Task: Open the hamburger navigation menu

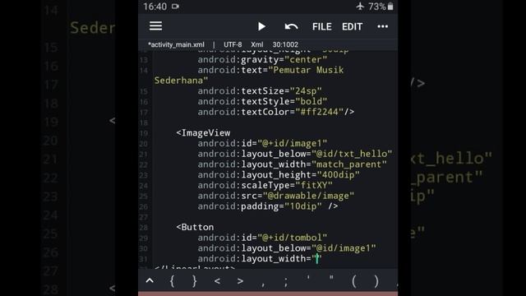Action: click(155, 26)
